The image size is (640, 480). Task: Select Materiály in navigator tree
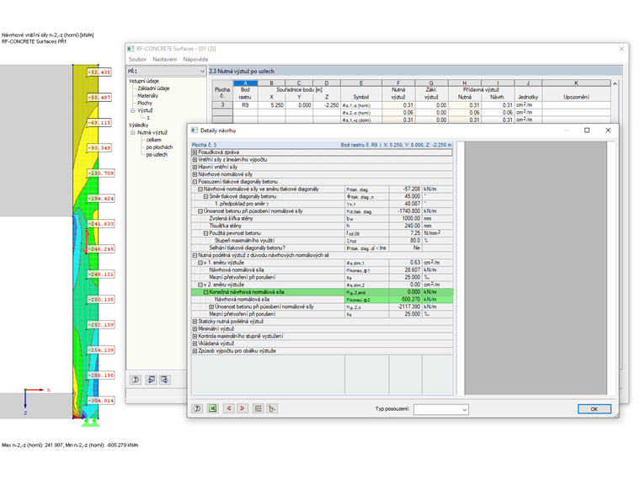(147, 95)
